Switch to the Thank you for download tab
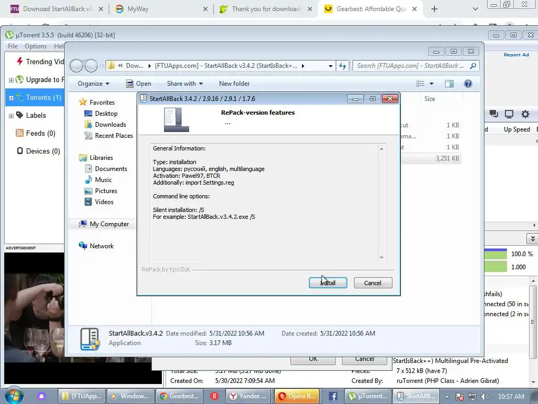 (x=265, y=9)
